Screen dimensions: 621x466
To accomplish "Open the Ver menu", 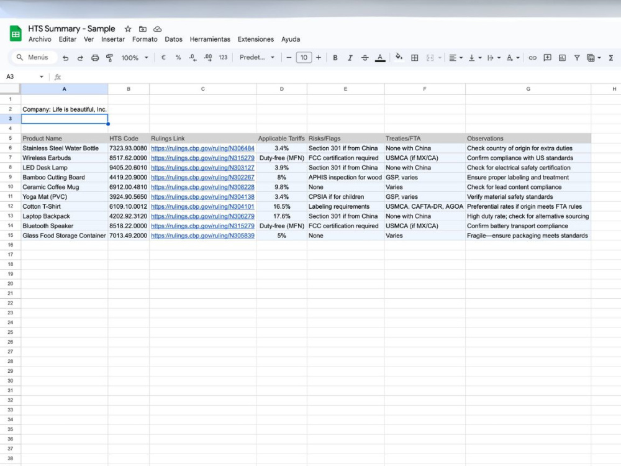I will 89,39.
